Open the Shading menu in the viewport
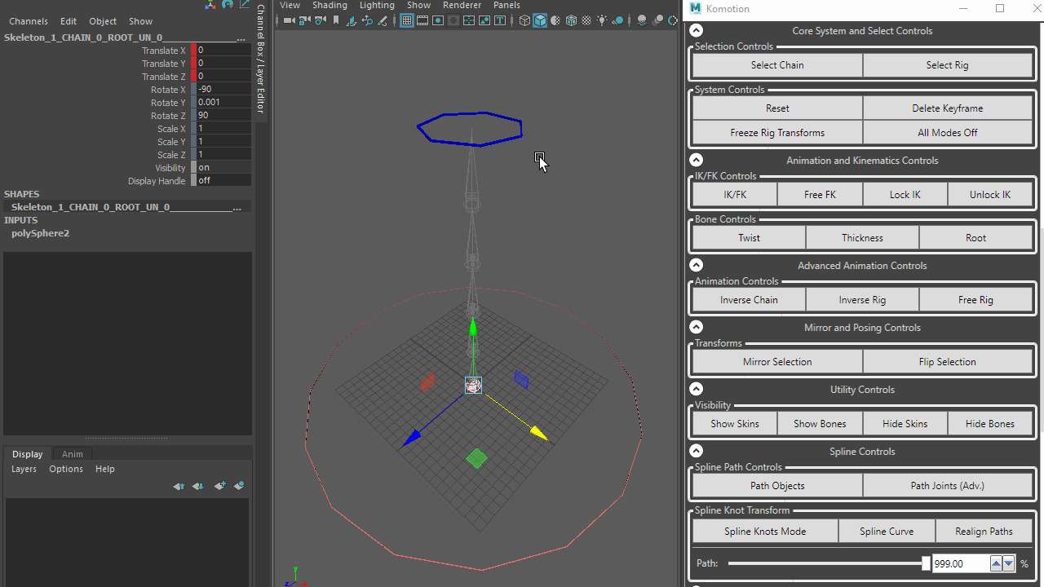 (x=330, y=5)
